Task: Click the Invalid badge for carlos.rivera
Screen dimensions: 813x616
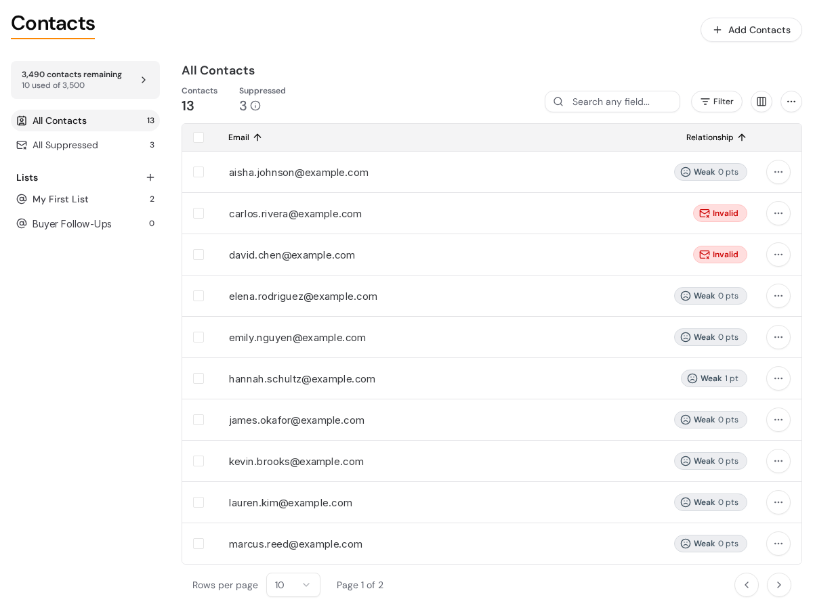Action: (720, 213)
